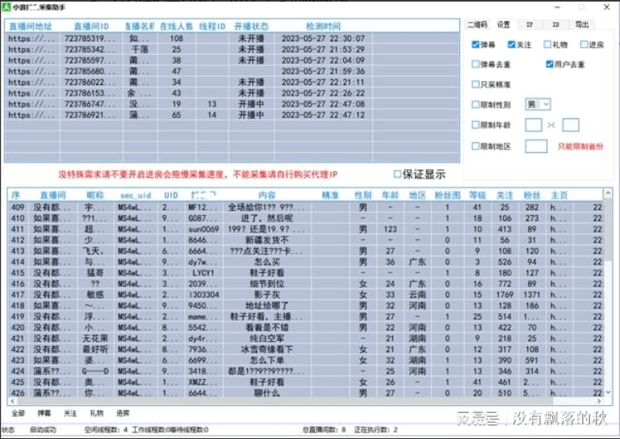This screenshot has width=620, height=439.
Task: Click sun0069 cell in row 411
Action: [x=203, y=229]
